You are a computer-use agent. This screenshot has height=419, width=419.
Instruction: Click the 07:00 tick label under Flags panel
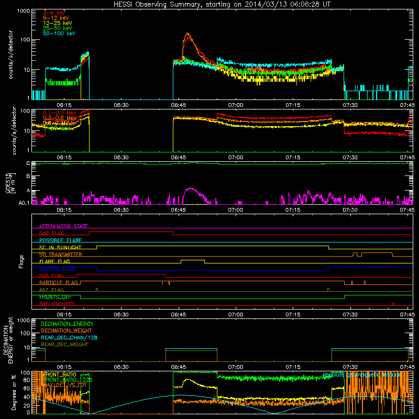pos(236,315)
